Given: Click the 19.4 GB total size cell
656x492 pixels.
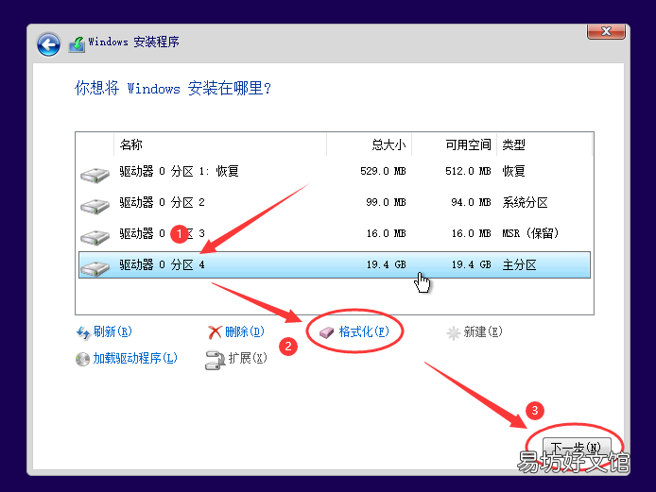Looking at the screenshot, I should point(387,264).
